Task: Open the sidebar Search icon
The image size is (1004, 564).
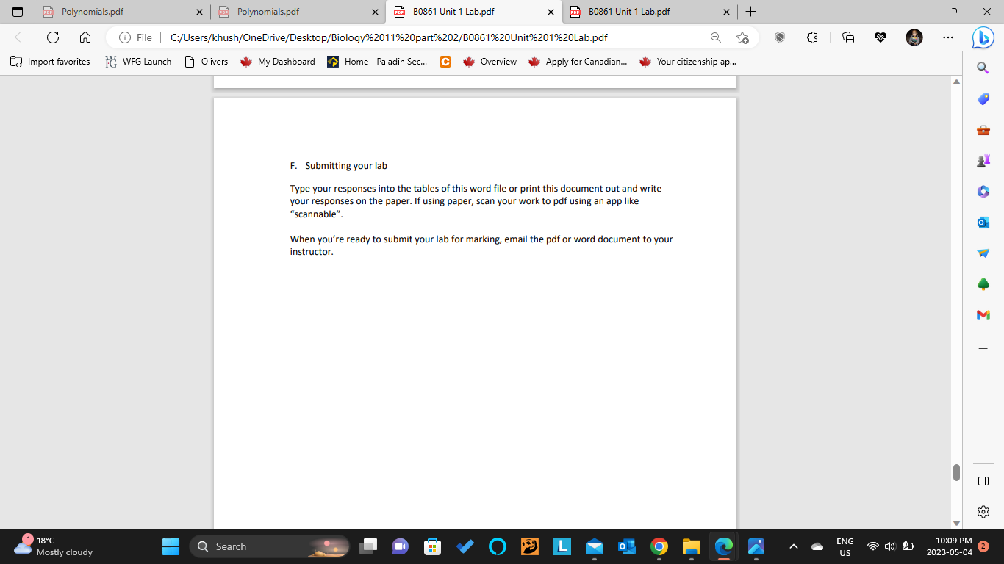Action: [x=983, y=68]
